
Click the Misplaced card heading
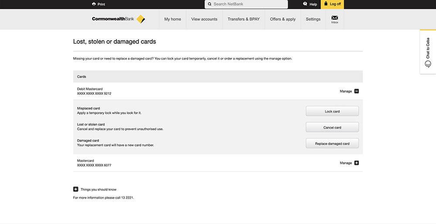click(89, 108)
